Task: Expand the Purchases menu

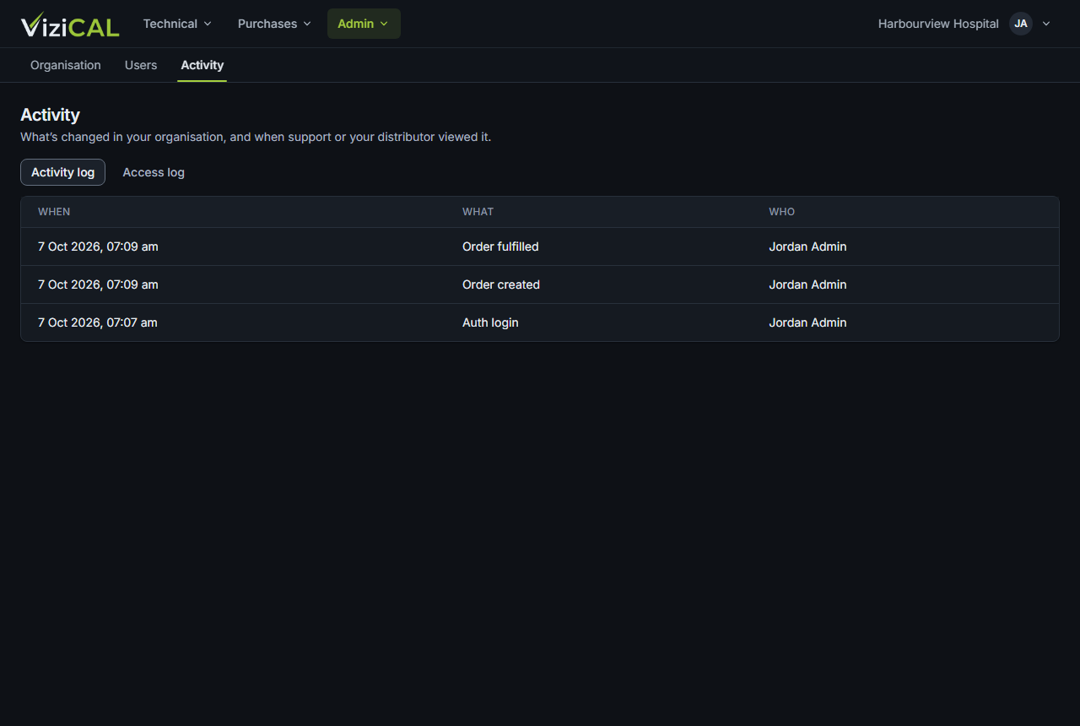Action: [x=274, y=24]
